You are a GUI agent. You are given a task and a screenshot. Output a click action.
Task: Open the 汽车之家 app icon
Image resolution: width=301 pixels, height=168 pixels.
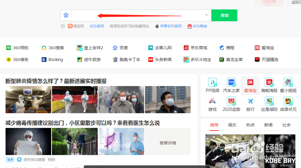click(231, 82)
